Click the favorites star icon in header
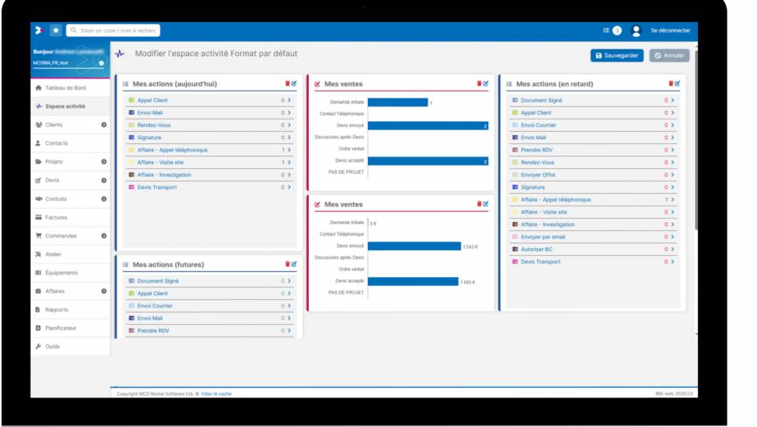 pos(56,30)
